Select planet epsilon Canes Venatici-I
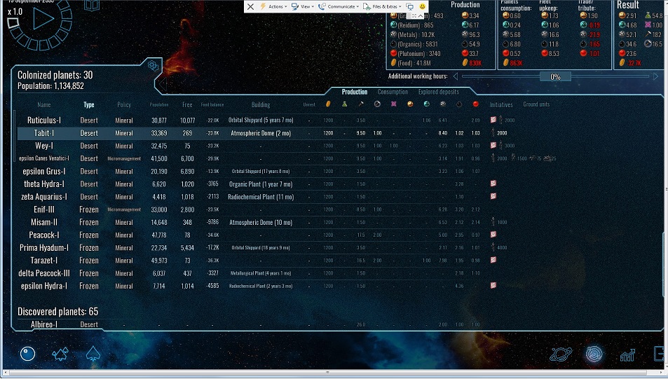Viewport: 668px width, 379px height. click(44, 158)
